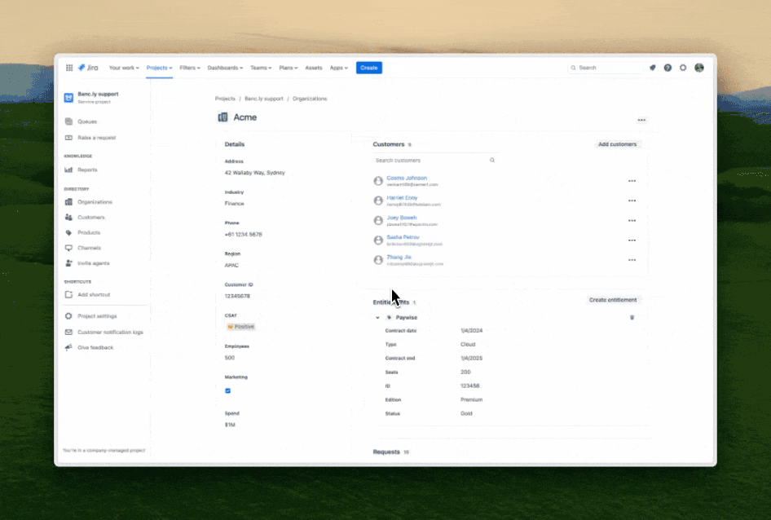Open Harriet's more options menu

click(x=632, y=201)
